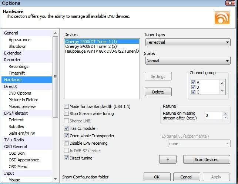Uncheck channel group A
Viewport: 238px width, 184px height.
(x=193, y=82)
